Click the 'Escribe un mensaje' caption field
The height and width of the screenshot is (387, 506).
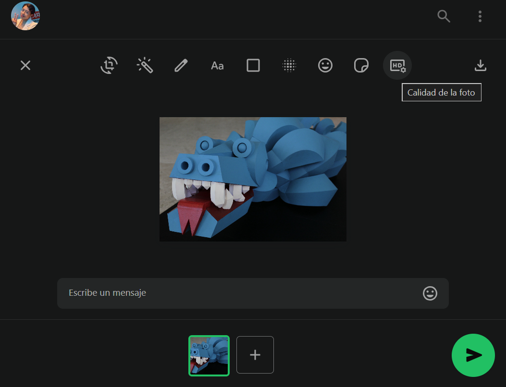(x=240, y=293)
